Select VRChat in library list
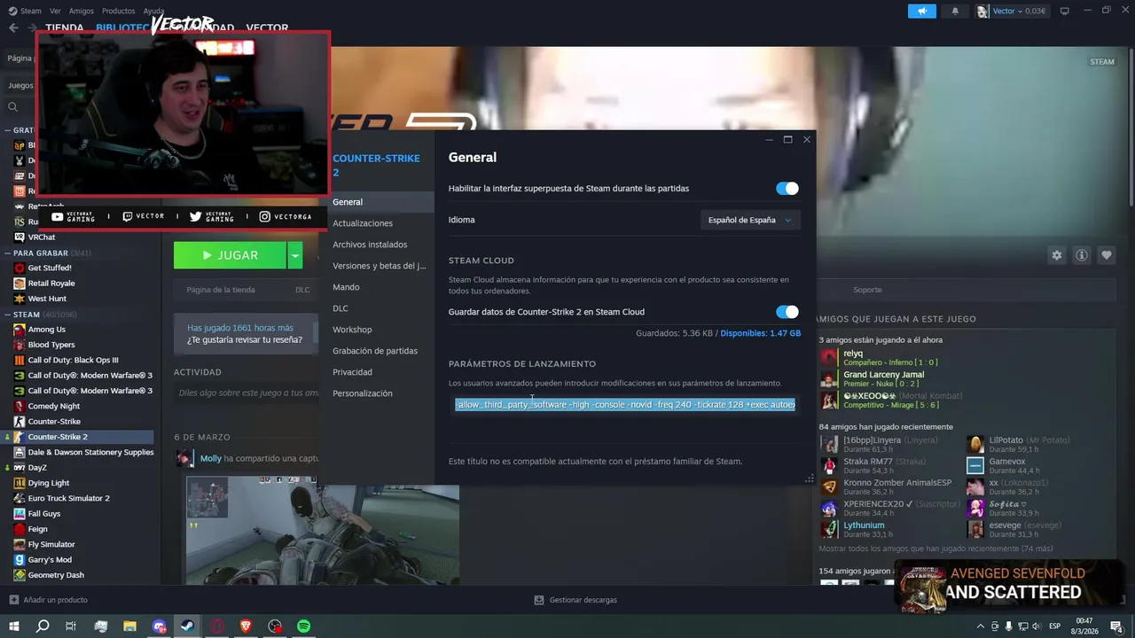Image resolution: width=1135 pixels, height=638 pixels. [x=42, y=237]
